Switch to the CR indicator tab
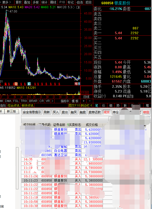 [42, 101]
